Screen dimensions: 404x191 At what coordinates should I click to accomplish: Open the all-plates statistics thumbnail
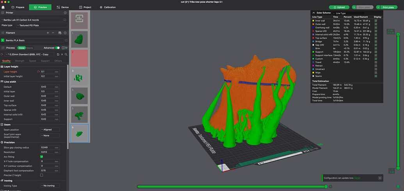point(79,20)
